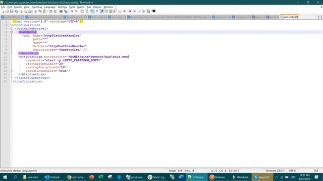Viewport: 323px width, 181px height.
Task: Click the 'length : 544' status text
Action: [175, 171]
